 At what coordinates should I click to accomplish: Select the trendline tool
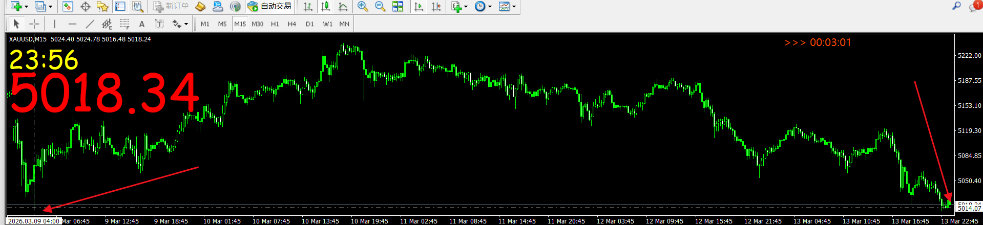click(x=90, y=24)
